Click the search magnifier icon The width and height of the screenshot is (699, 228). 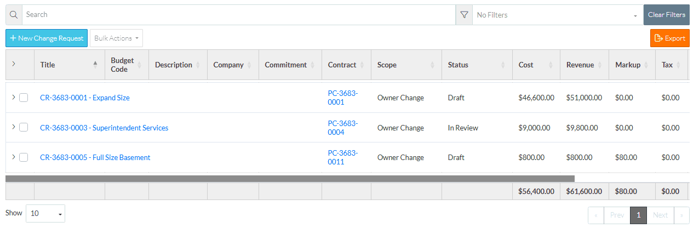14,15
